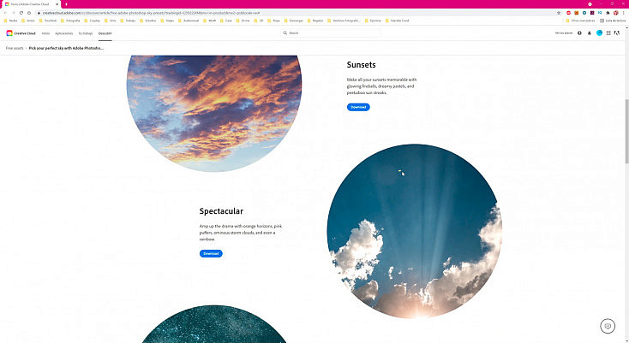The width and height of the screenshot is (629, 343).
Task: Open the notifications bell icon
Action: point(590,33)
